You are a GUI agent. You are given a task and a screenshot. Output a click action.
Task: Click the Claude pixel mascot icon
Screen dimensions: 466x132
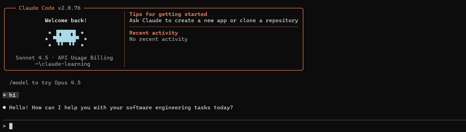click(x=66, y=37)
